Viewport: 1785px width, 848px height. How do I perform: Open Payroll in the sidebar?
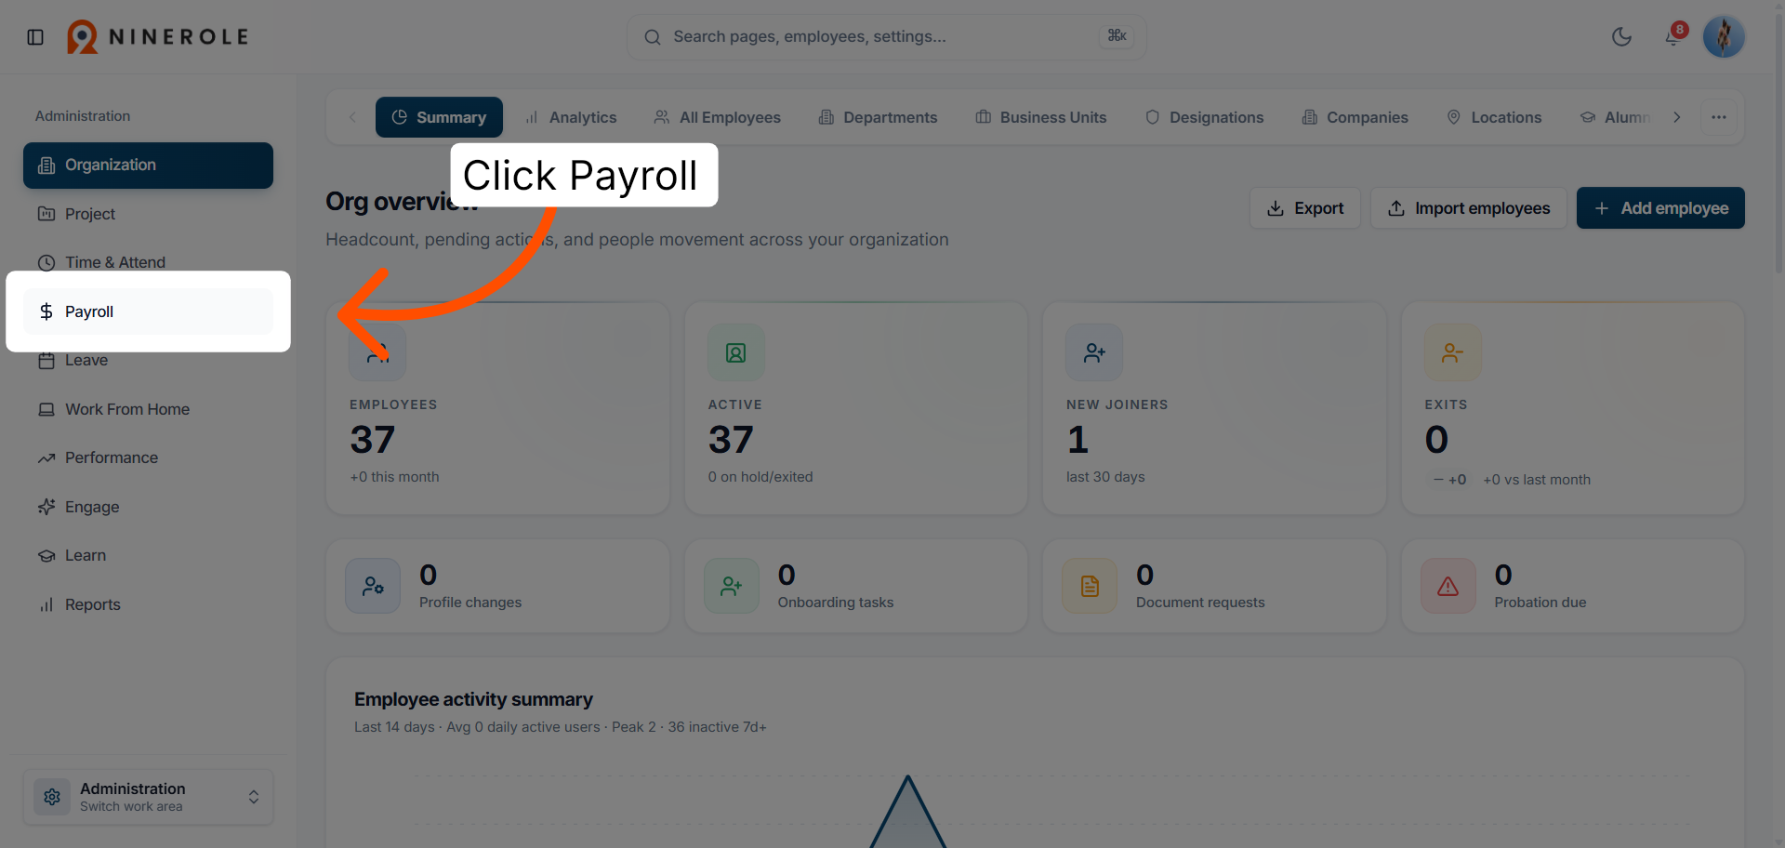pyautogui.click(x=148, y=311)
